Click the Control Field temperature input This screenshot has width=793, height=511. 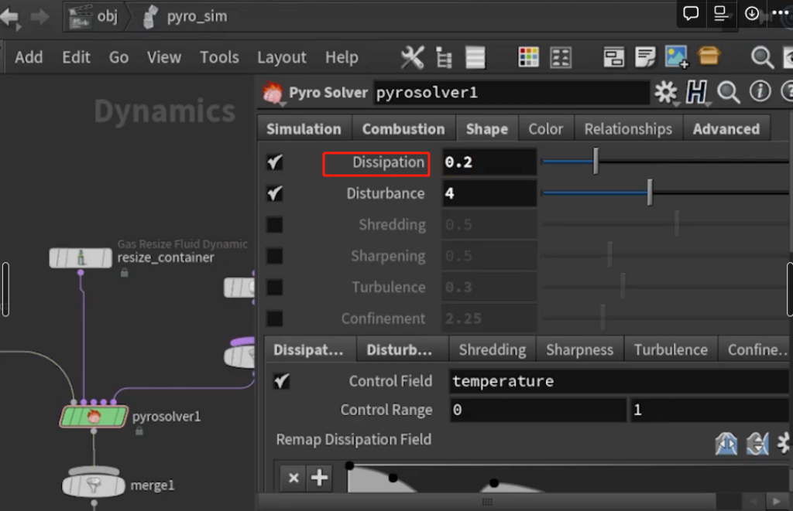[x=619, y=381]
